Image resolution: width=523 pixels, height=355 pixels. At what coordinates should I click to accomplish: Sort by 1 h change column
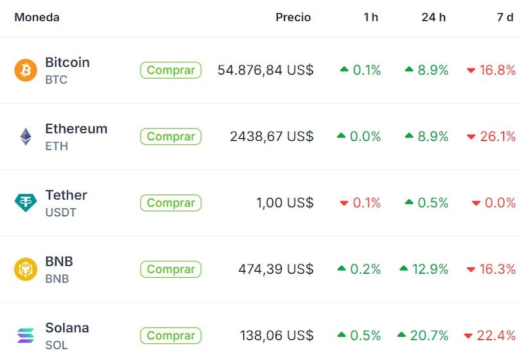(x=371, y=18)
